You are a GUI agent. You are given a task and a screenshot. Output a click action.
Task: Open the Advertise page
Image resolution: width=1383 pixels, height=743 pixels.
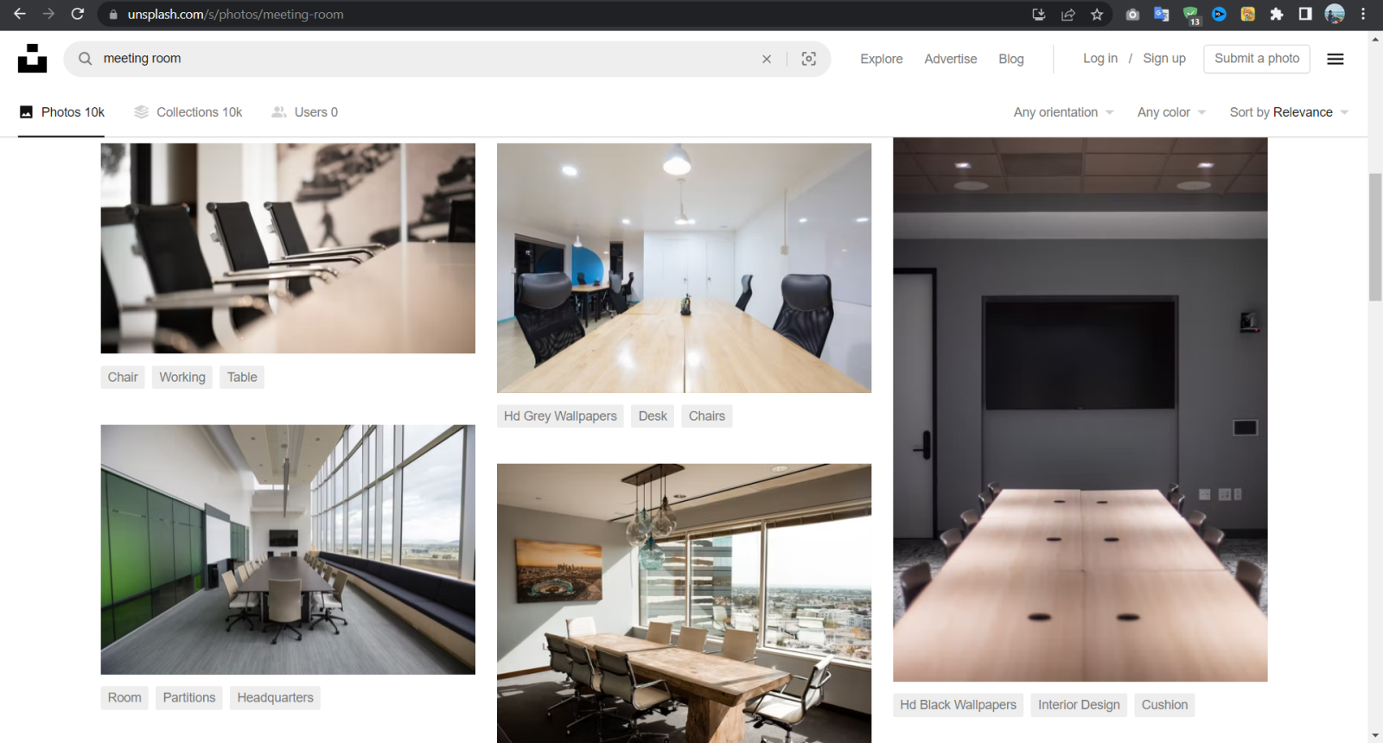click(951, 59)
